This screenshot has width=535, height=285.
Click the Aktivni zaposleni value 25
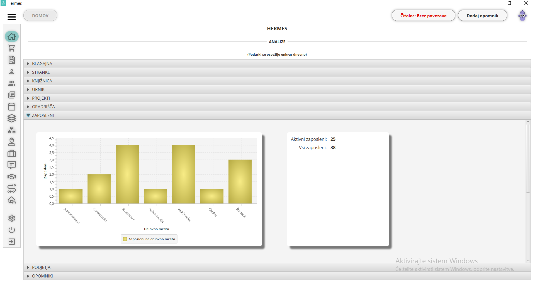pos(333,139)
